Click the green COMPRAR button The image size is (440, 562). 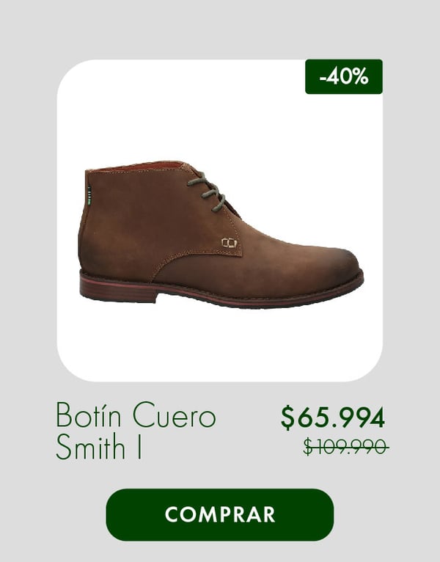tap(220, 514)
